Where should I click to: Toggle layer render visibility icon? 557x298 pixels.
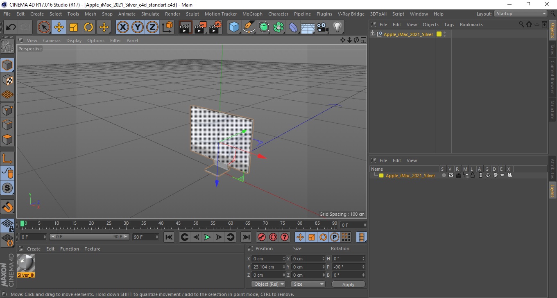coord(458,175)
